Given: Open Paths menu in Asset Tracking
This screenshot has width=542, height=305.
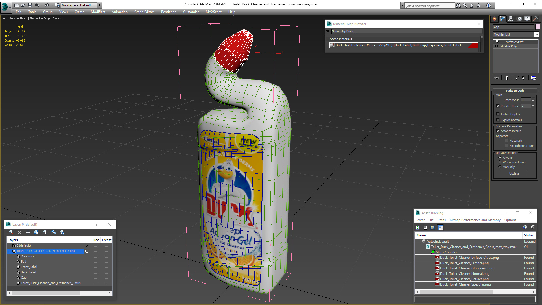Looking at the screenshot, I should [442, 220].
